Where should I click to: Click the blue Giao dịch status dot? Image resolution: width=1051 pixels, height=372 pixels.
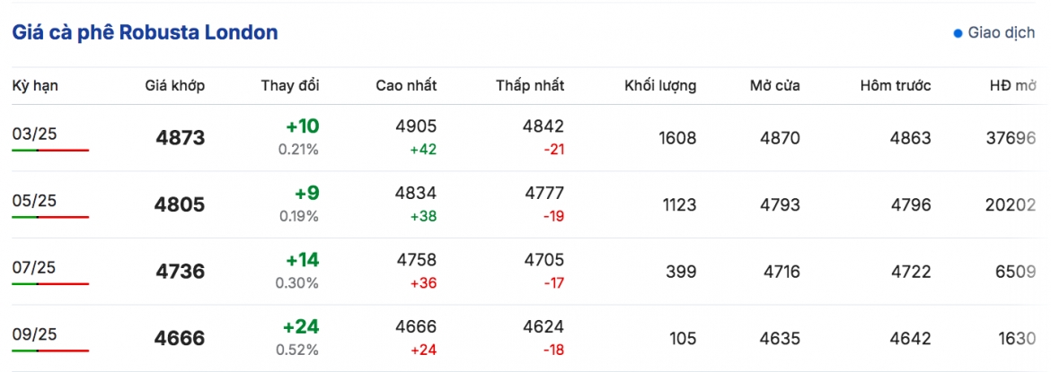point(958,33)
